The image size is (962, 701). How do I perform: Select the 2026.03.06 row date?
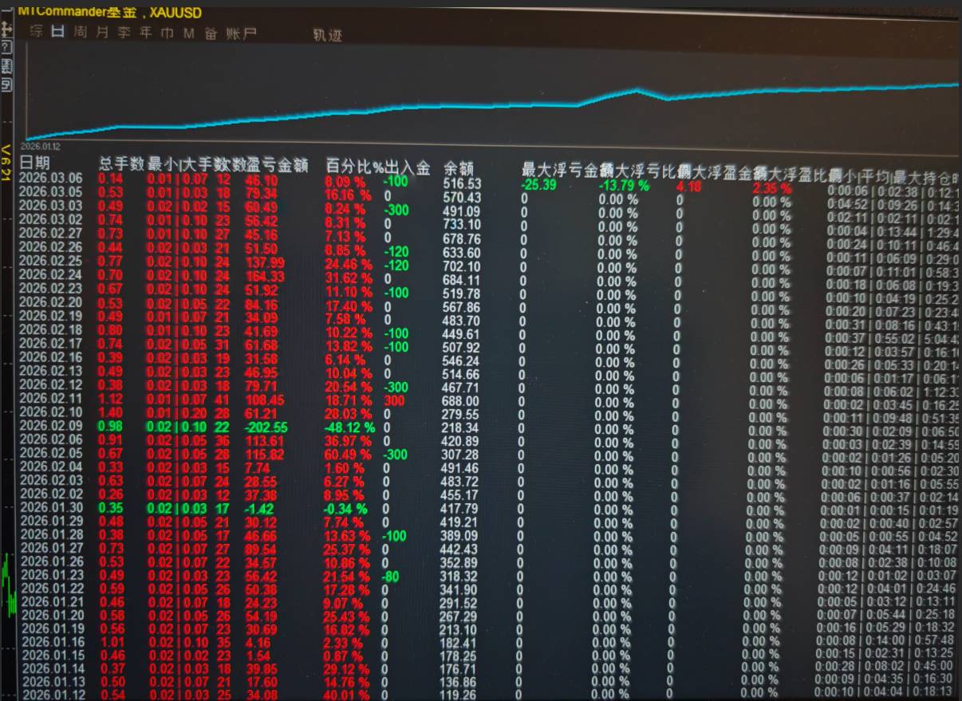(x=50, y=179)
